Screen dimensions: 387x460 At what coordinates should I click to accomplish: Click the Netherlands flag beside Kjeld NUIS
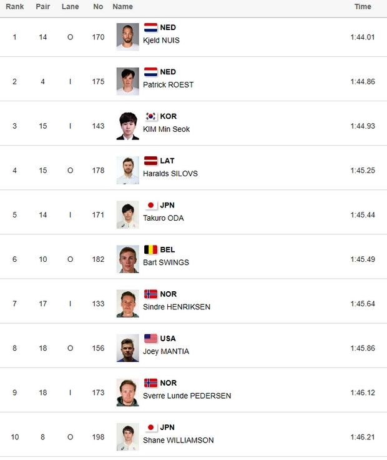point(150,27)
